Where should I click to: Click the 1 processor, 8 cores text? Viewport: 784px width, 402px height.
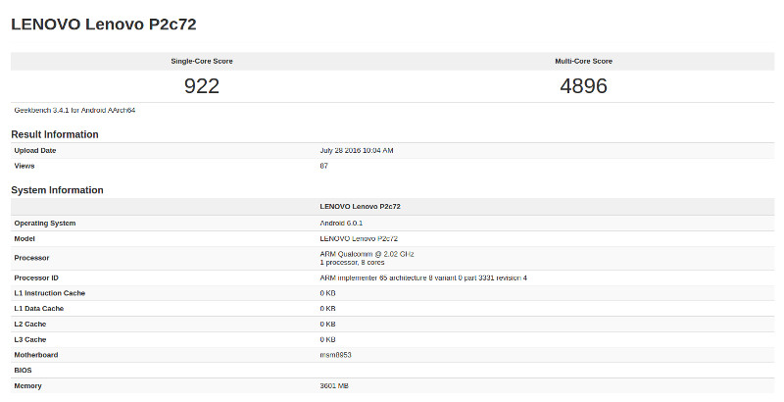(352, 262)
